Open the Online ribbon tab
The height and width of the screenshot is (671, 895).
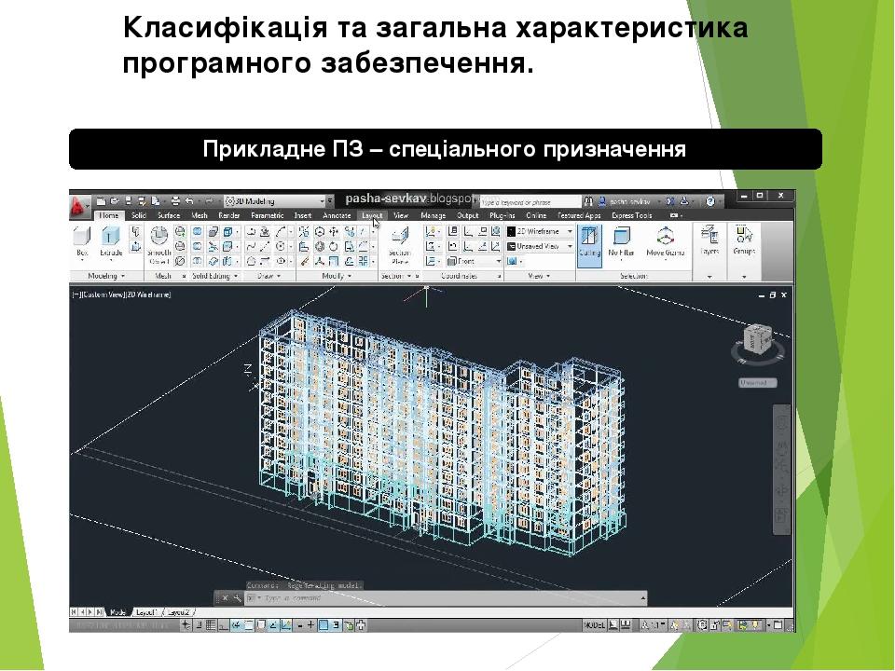pyautogui.click(x=536, y=215)
